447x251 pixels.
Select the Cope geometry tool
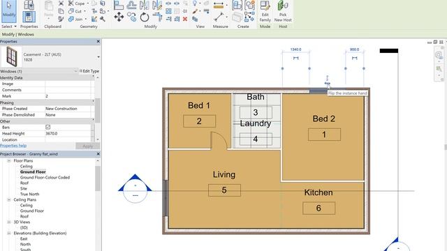[x=77, y=3]
